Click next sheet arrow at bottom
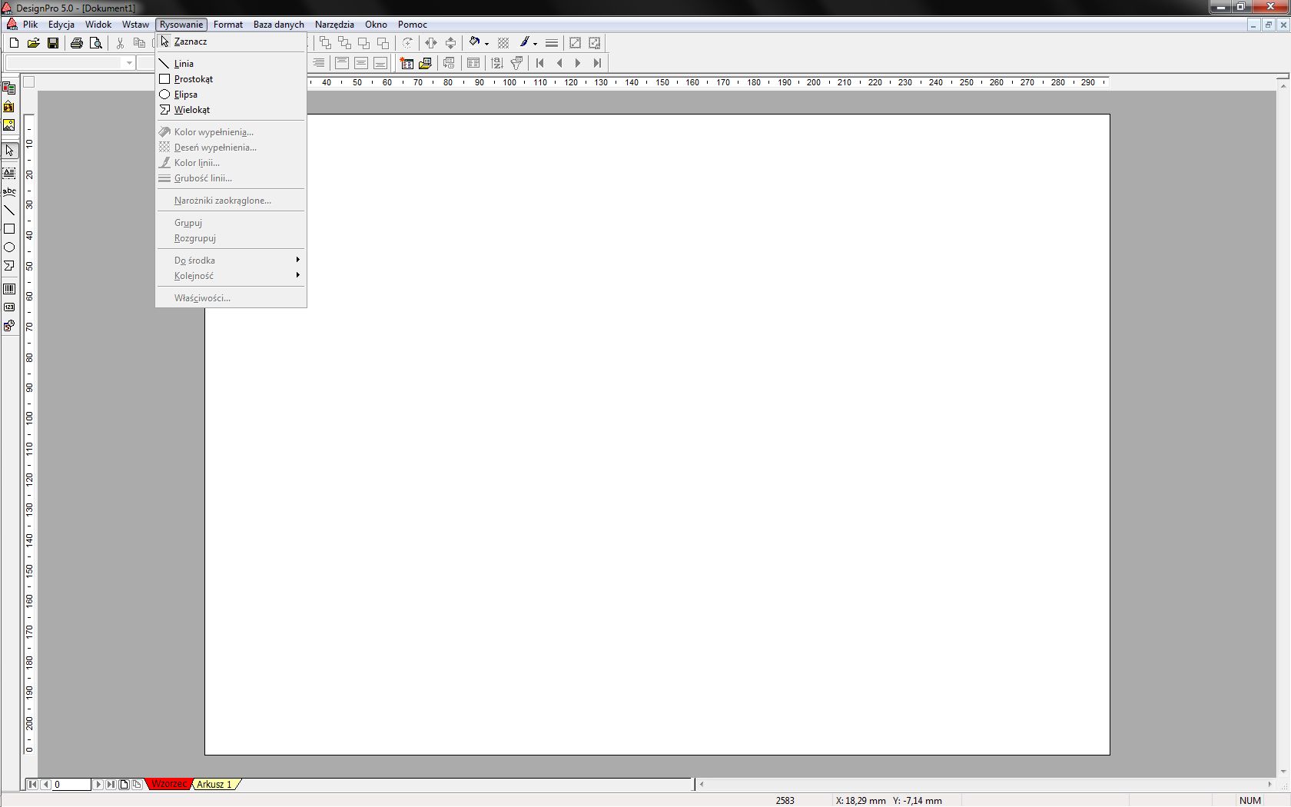Viewport: 1291px width, 807px height. [x=98, y=785]
